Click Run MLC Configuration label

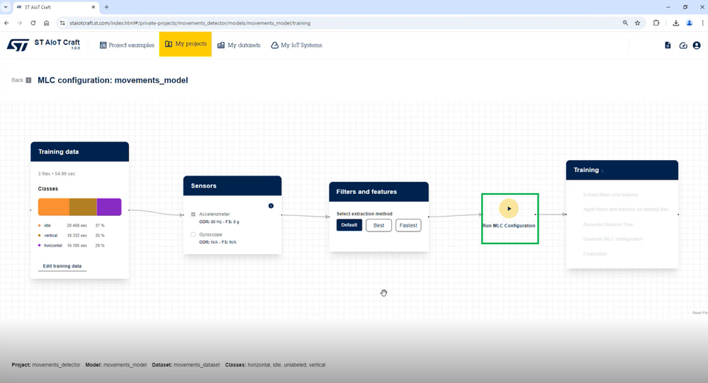click(509, 226)
